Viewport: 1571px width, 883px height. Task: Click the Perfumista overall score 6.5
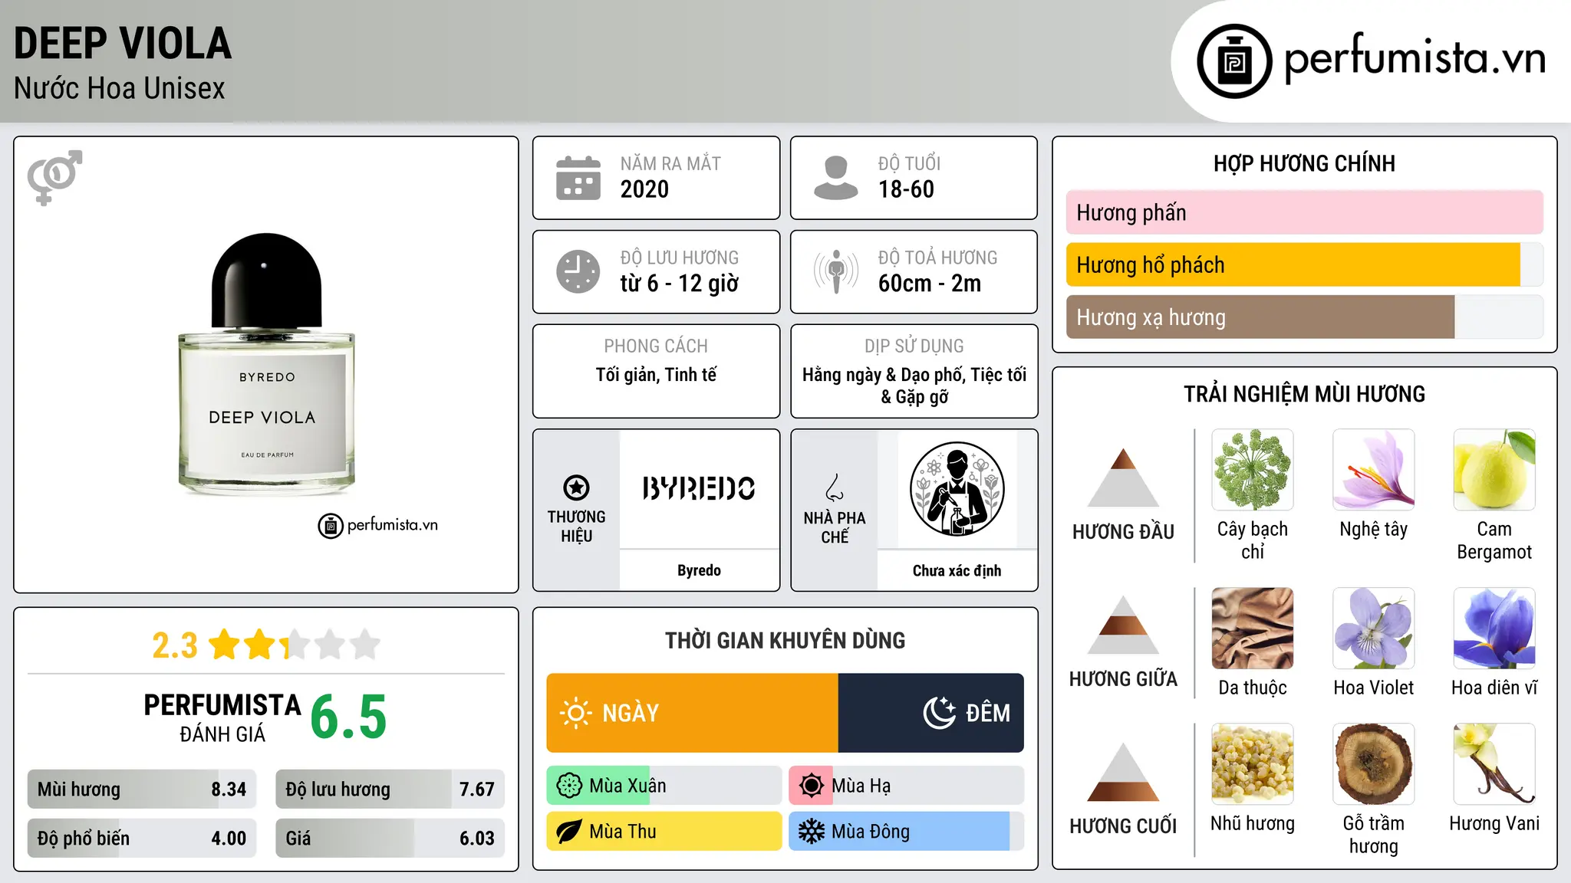point(348,717)
